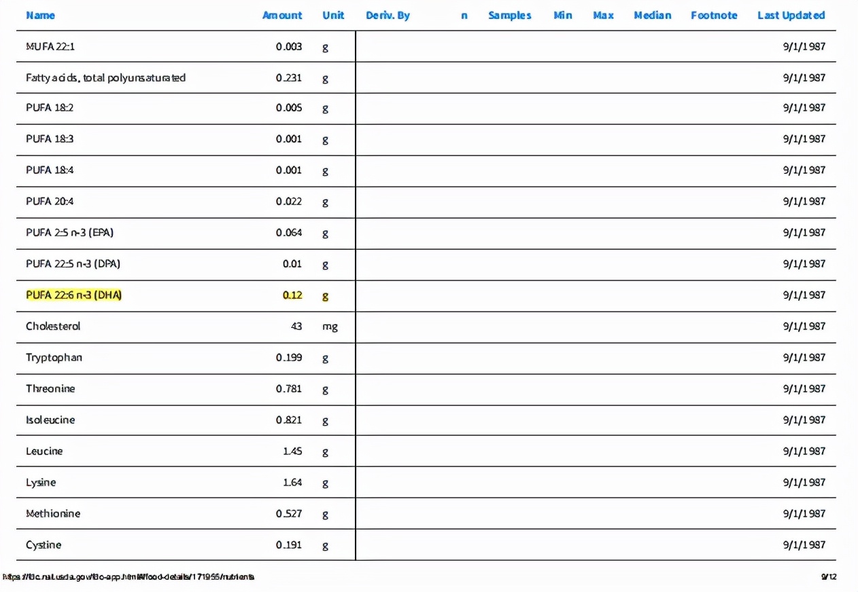Select the EPA amount "0.064"
Screen dimensions: 858x592
289,232
